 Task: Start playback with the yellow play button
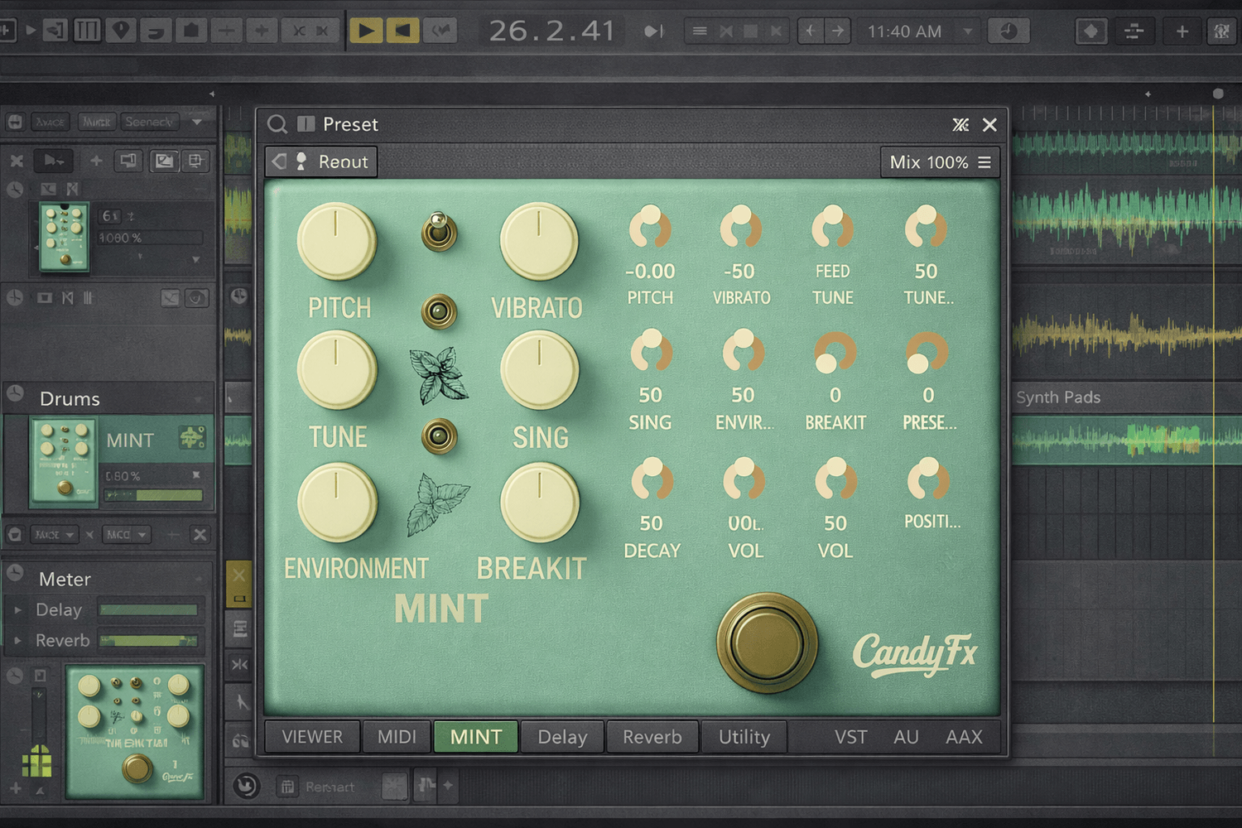[365, 31]
